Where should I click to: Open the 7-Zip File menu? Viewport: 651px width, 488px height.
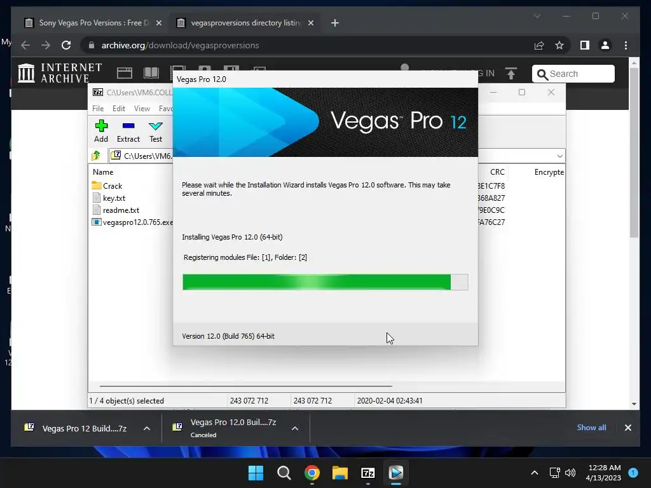(x=98, y=108)
